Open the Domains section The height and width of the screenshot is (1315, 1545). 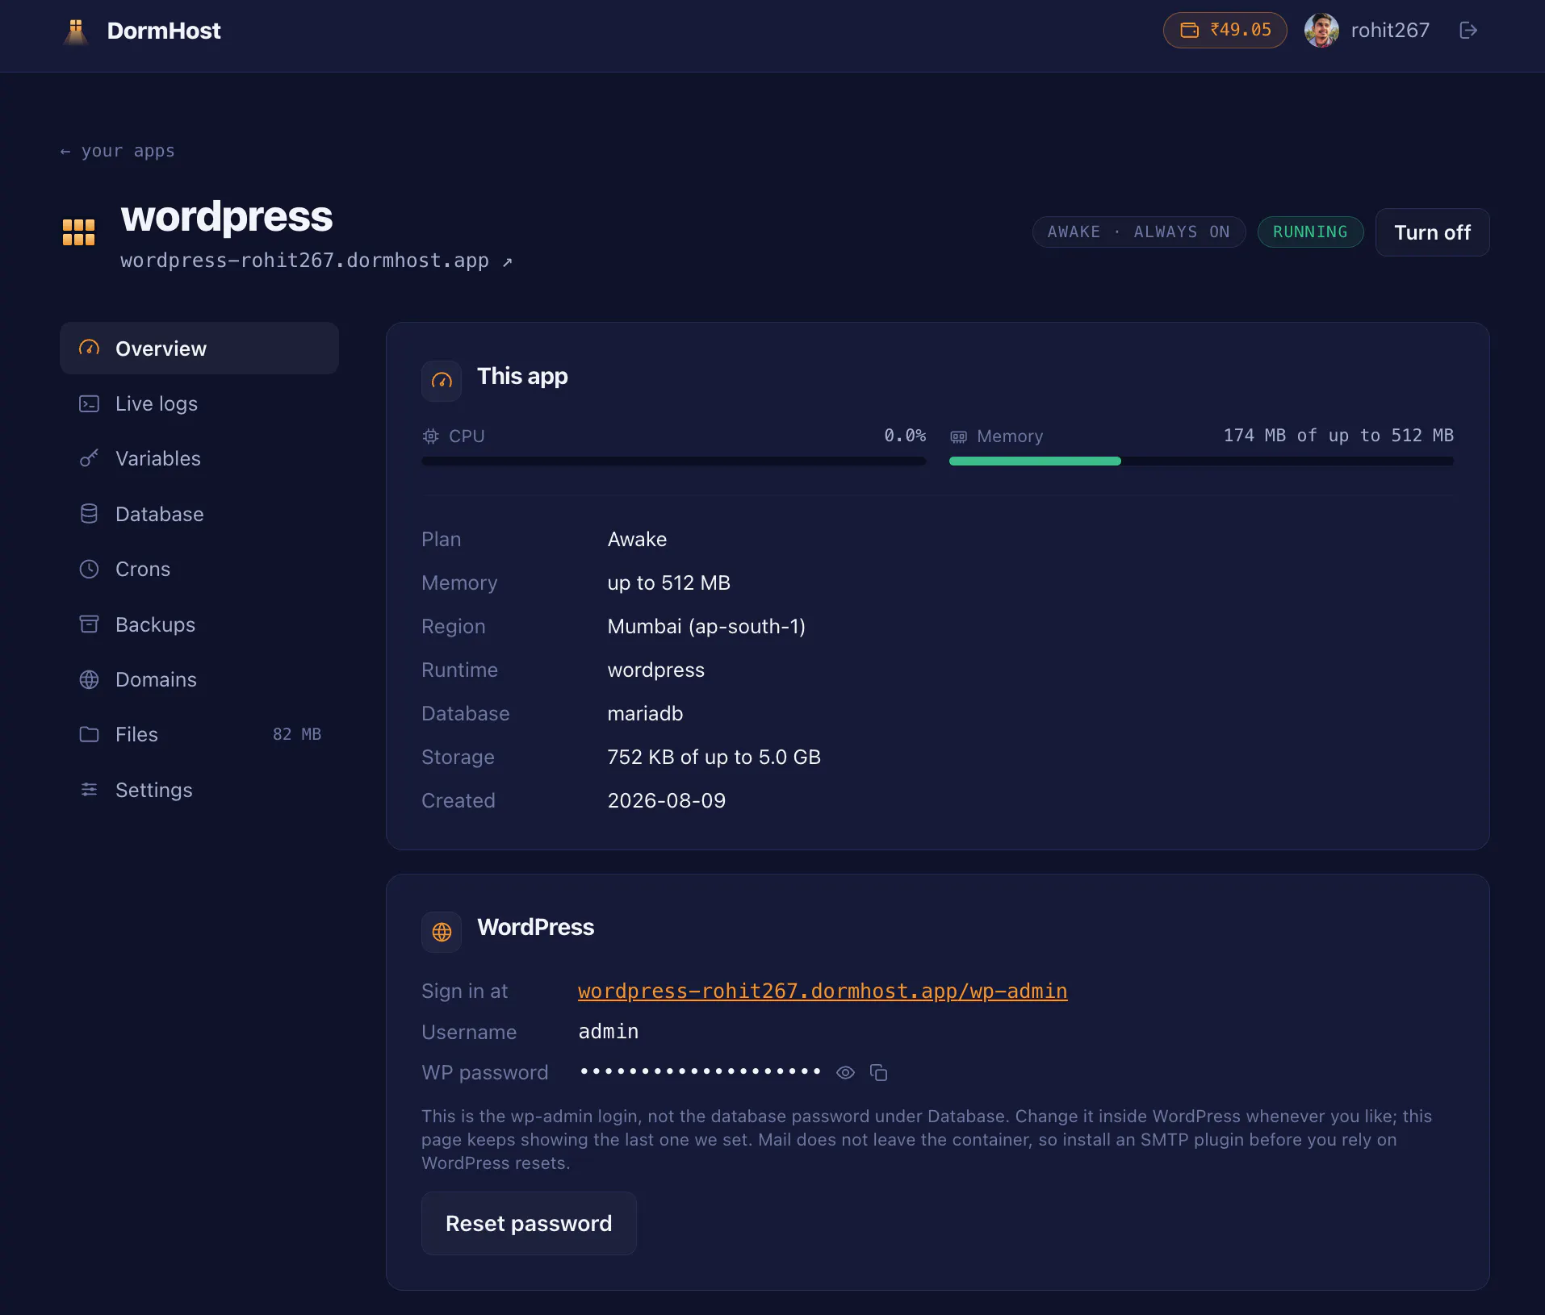(x=199, y=679)
